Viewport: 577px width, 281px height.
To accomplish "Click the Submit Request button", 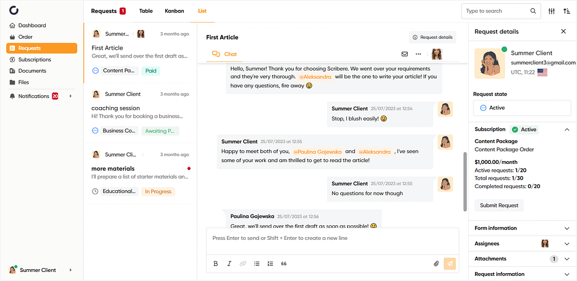I will (499, 206).
